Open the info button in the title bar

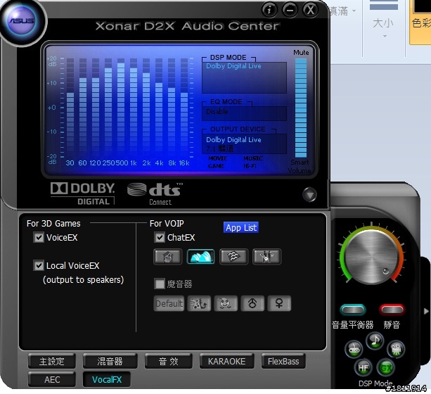(269, 10)
